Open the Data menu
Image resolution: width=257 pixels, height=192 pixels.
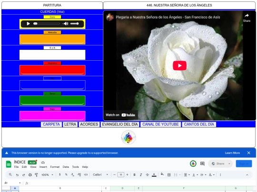(x=66, y=167)
